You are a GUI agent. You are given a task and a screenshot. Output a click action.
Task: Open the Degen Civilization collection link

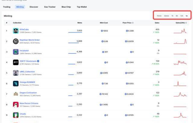coord(28,93)
